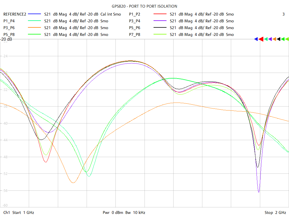Click the GPS820 Port to Port Isolation title
Image resolution: width=289 pixels, height=217 pixels.
[144, 6]
